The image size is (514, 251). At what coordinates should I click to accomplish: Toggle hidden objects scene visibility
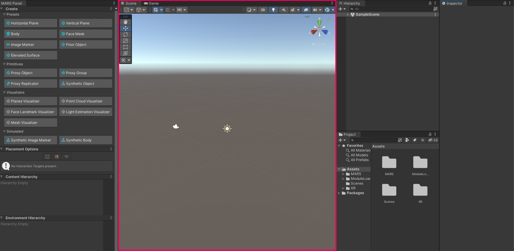306,10
